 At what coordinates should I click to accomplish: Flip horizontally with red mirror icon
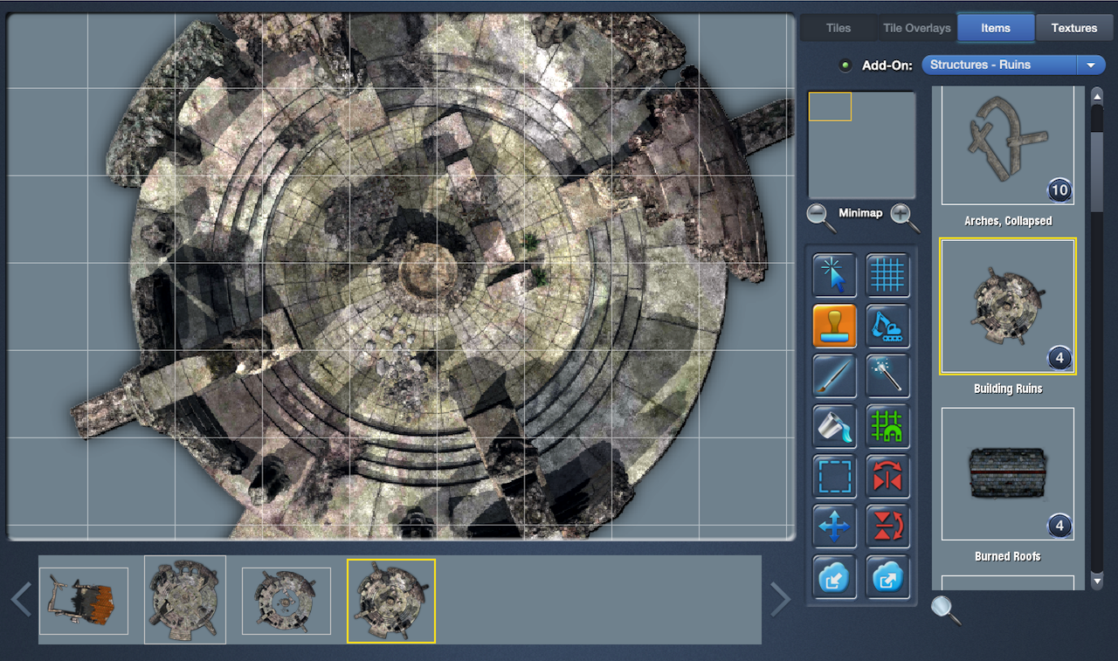888,477
